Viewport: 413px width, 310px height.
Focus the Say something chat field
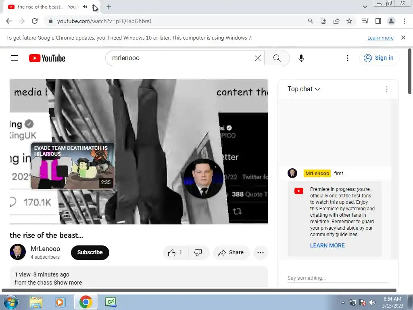(338, 278)
